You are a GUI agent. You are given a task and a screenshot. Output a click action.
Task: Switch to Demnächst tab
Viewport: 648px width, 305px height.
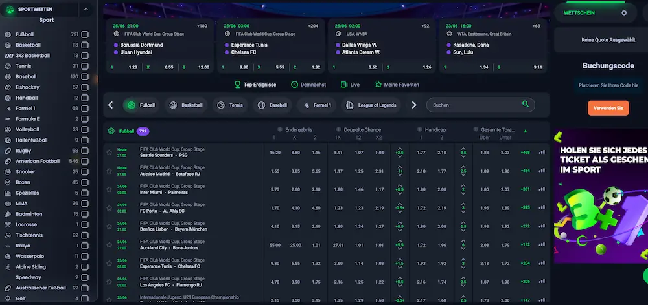pos(308,85)
